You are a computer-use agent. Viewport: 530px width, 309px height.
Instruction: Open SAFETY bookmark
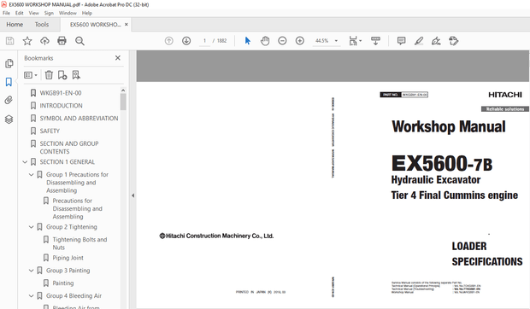coord(50,131)
